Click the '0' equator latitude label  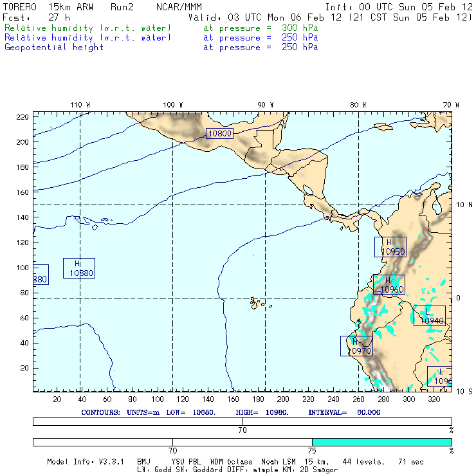[458, 298]
